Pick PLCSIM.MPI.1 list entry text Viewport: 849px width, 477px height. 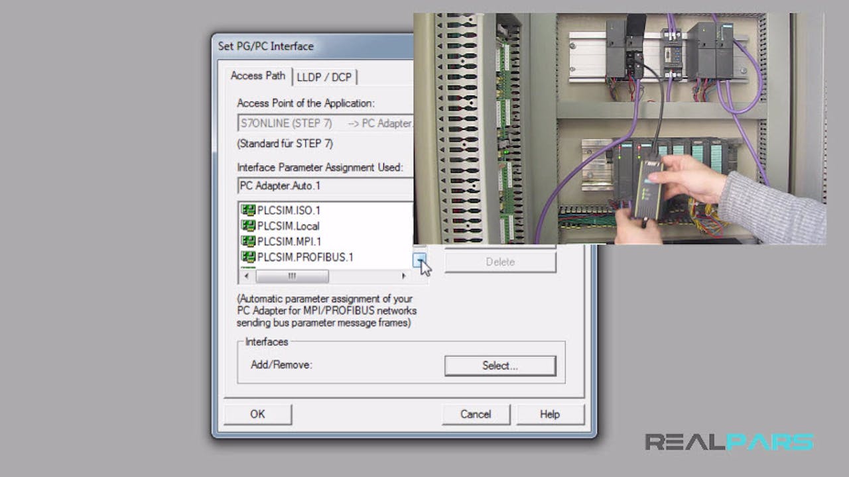point(289,242)
